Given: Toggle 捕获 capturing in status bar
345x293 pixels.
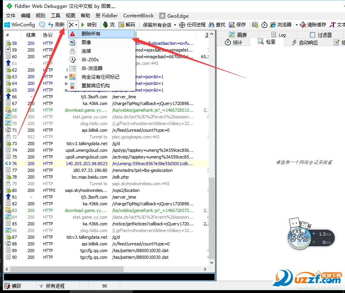Looking at the screenshot, I should coord(13,286).
